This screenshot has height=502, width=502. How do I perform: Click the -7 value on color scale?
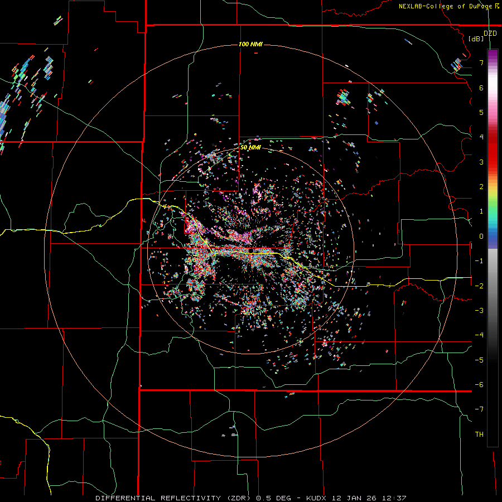click(479, 409)
